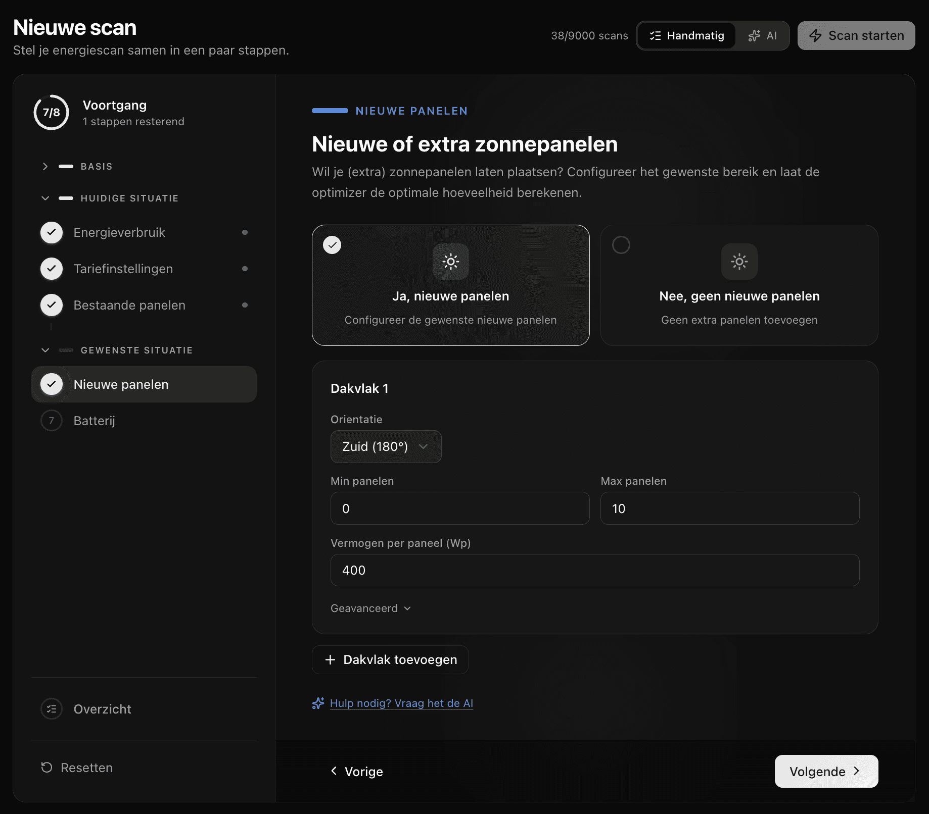Click the checklist icon beside Handmatig
Viewport: 929px width, 814px height.
point(655,36)
